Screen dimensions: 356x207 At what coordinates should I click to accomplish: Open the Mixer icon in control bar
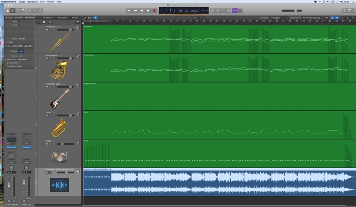[35, 11]
